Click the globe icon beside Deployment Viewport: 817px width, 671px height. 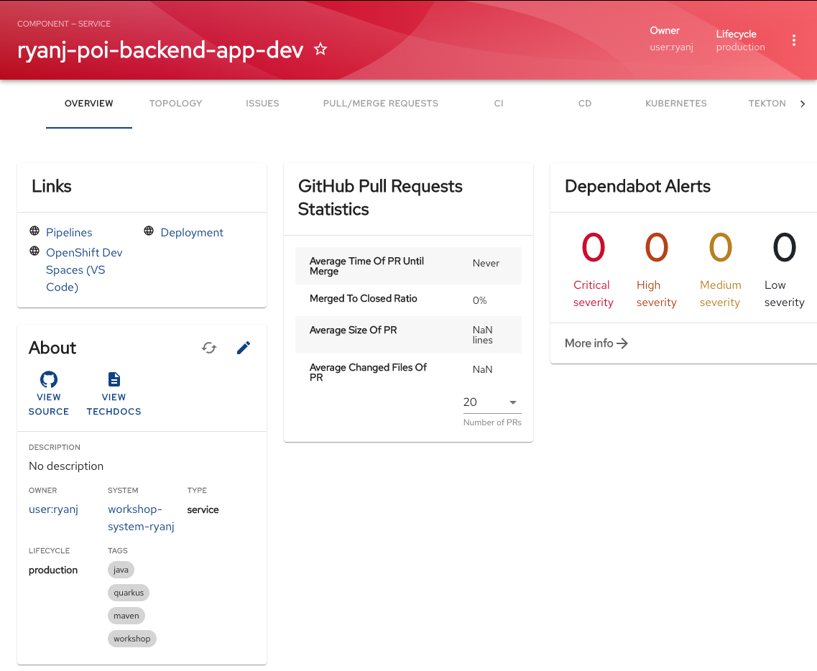[149, 231]
